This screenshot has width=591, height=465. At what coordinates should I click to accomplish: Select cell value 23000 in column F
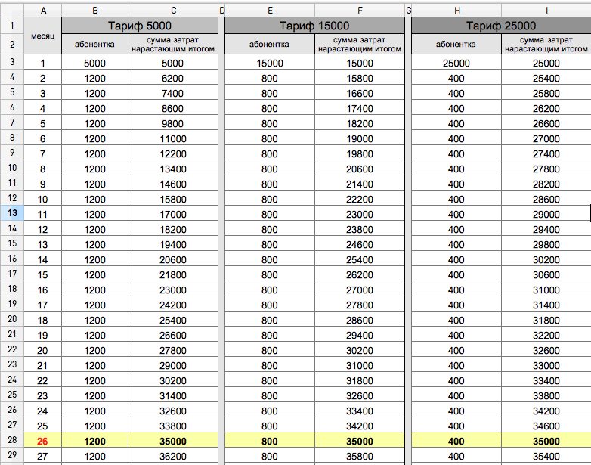tap(360, 214)
